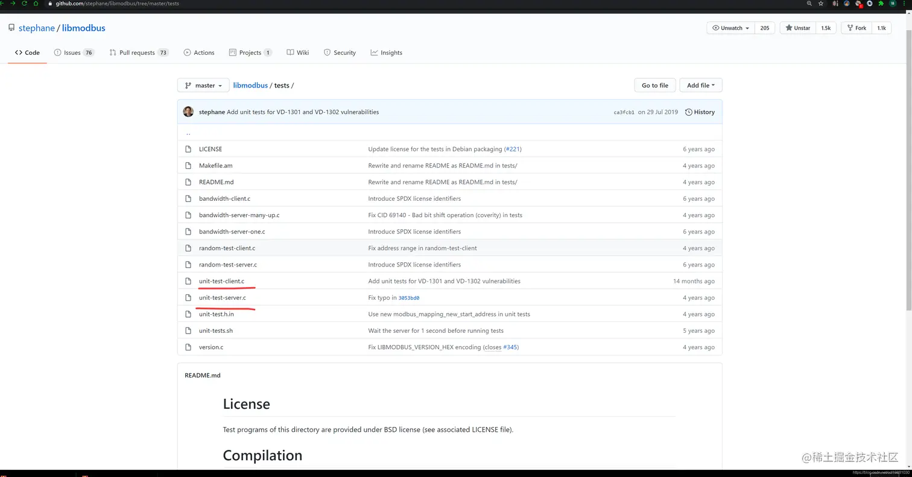Click the libmodbus breadcrumb link
The image size is (912, 477).
click(x=250, y=86)
